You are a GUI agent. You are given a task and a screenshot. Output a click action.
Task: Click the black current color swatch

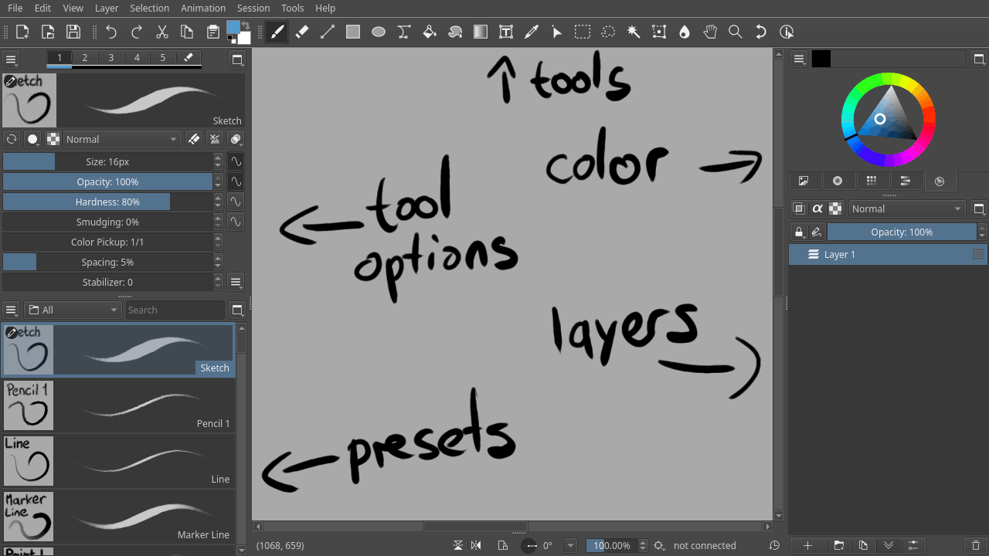click(821, 59)
